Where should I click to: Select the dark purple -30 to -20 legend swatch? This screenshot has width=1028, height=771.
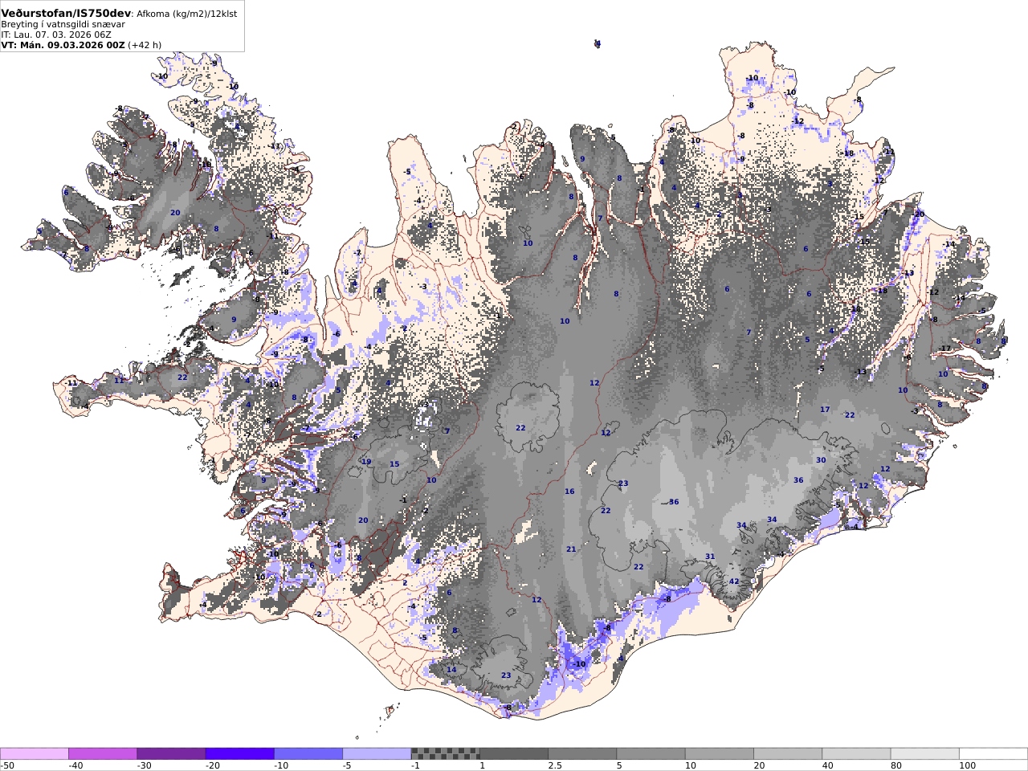click(x=171, y=753)
